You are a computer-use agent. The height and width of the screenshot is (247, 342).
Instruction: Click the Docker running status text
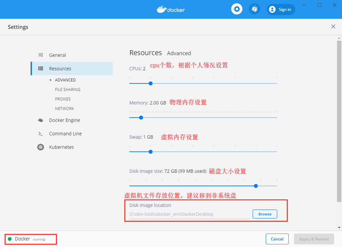click(30, 239)
